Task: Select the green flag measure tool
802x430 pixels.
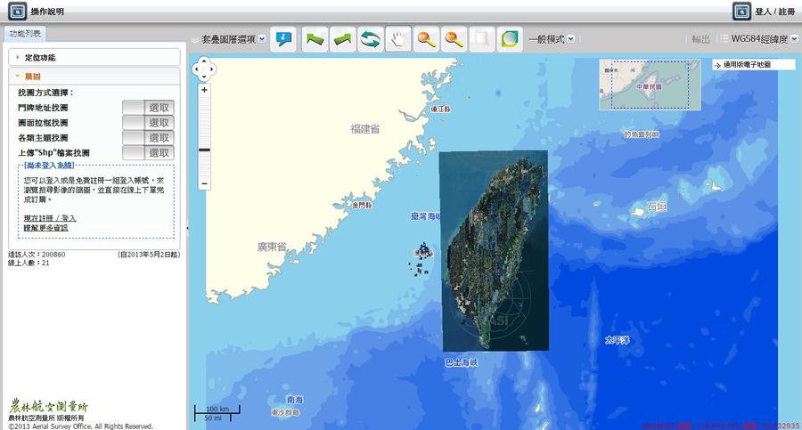Action: pyautogui.click(x=315, y=39)
